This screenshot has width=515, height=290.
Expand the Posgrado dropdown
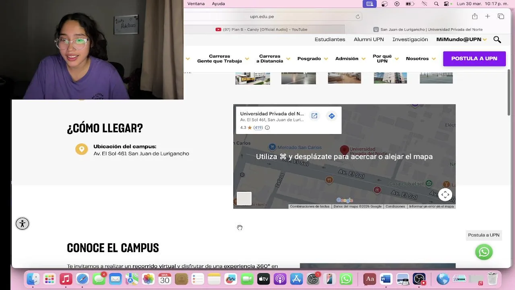[x=312, y=59]
